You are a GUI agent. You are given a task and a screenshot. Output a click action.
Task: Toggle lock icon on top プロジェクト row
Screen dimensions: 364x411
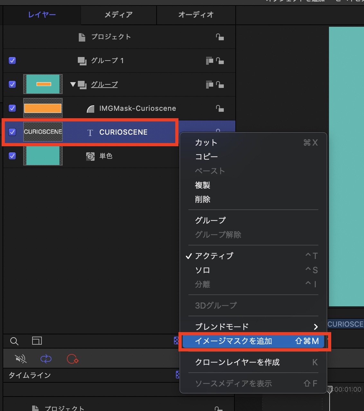tap(220, 37)
